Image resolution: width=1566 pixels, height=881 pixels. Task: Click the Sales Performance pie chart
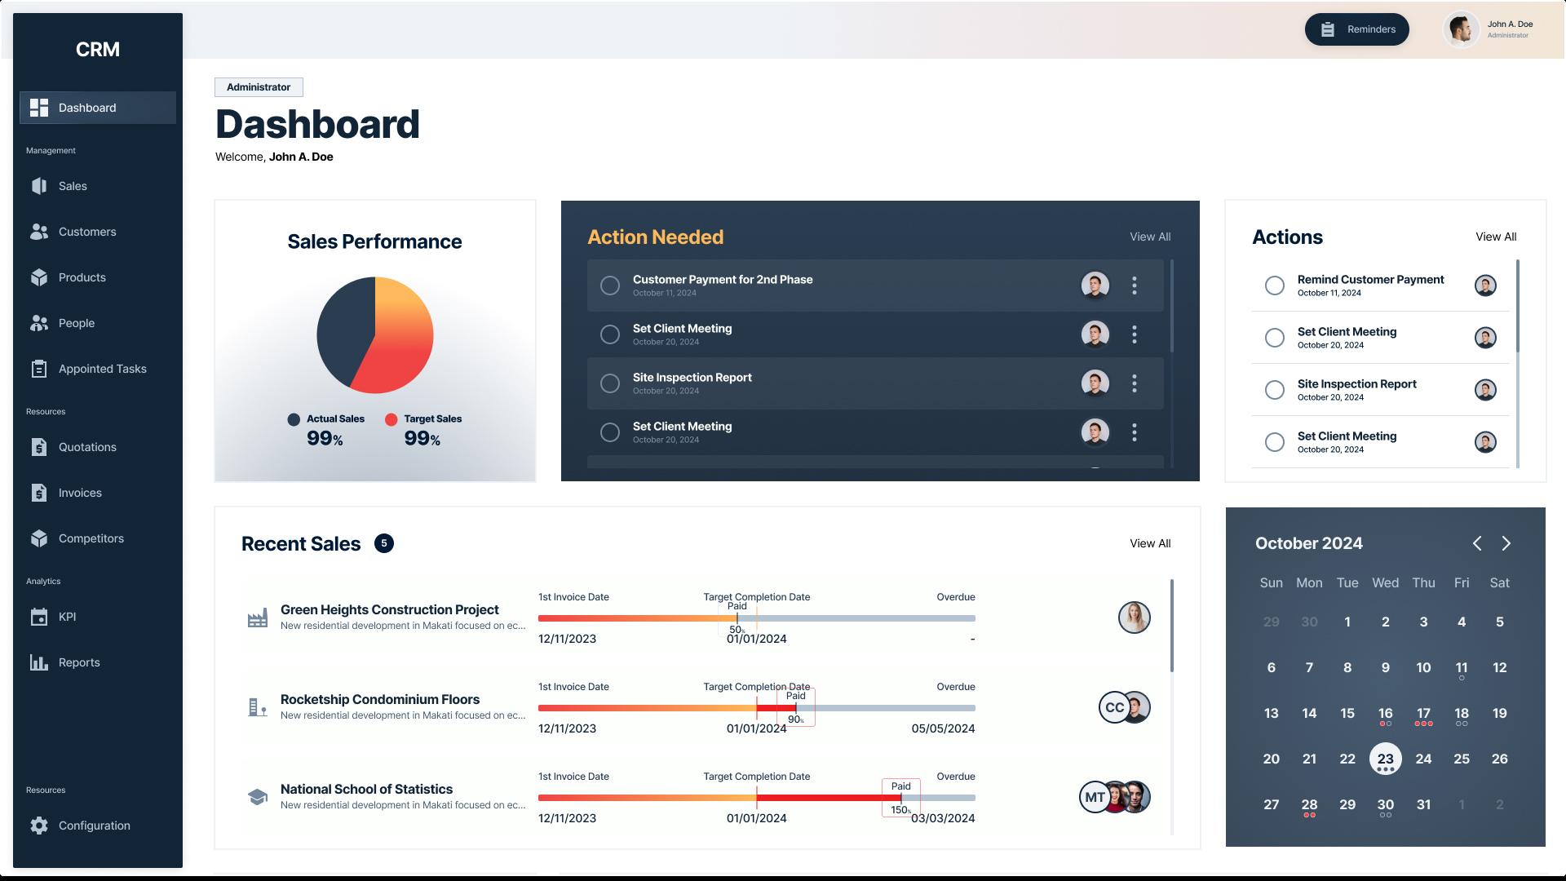pyautogui.click(x=375, y=335)
